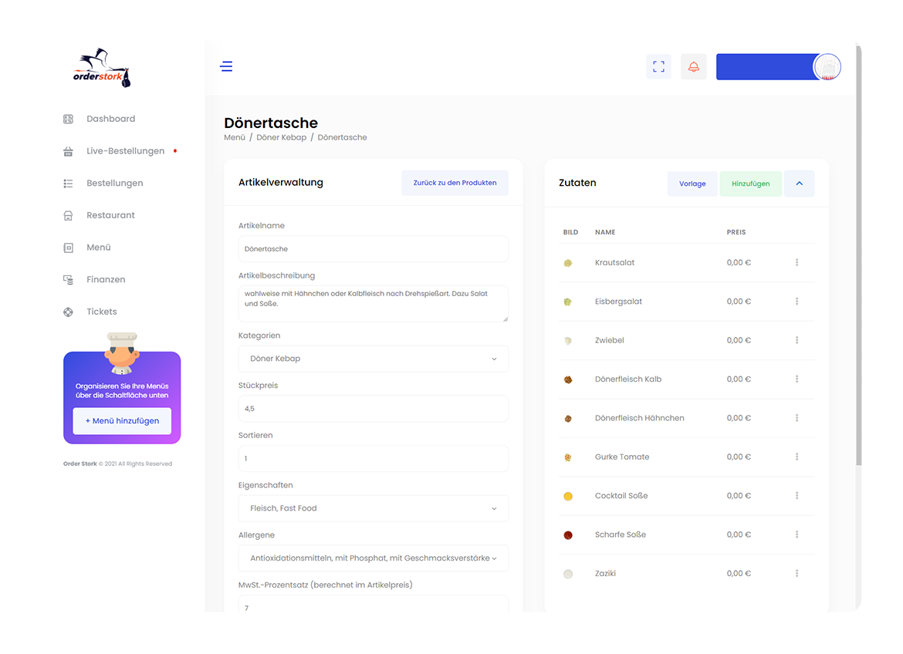Open the Allergene selection dropdown
This screenshot has height=654, width=903.
pyautogui.click(x=373, y=558)
